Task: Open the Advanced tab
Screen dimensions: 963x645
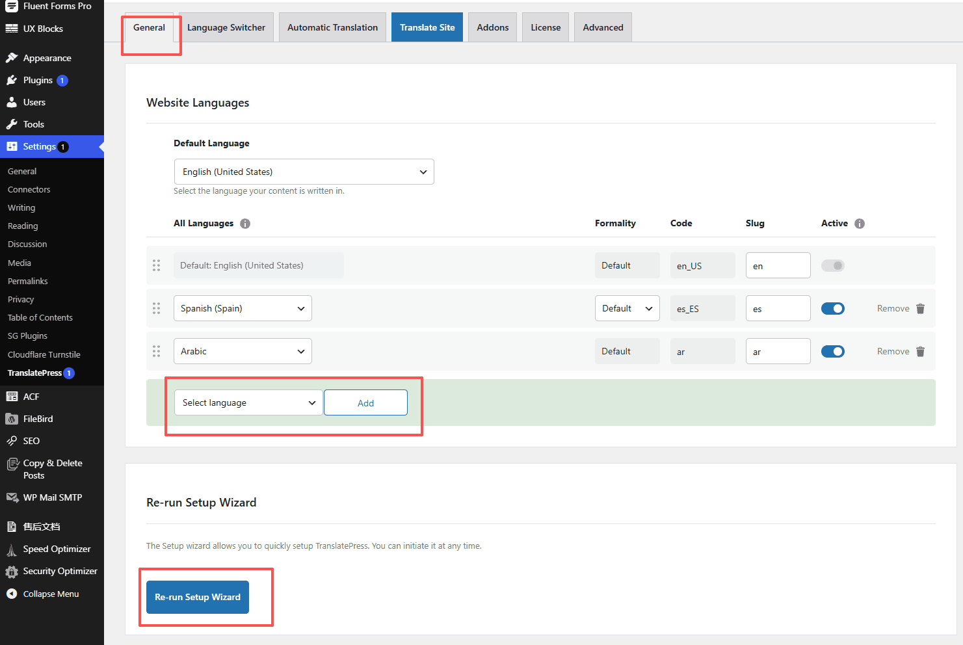Action: point(603,27)
